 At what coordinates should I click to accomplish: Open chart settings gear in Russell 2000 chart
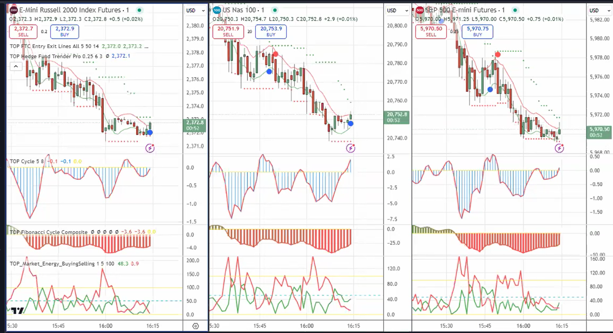[x=195, y=326]
